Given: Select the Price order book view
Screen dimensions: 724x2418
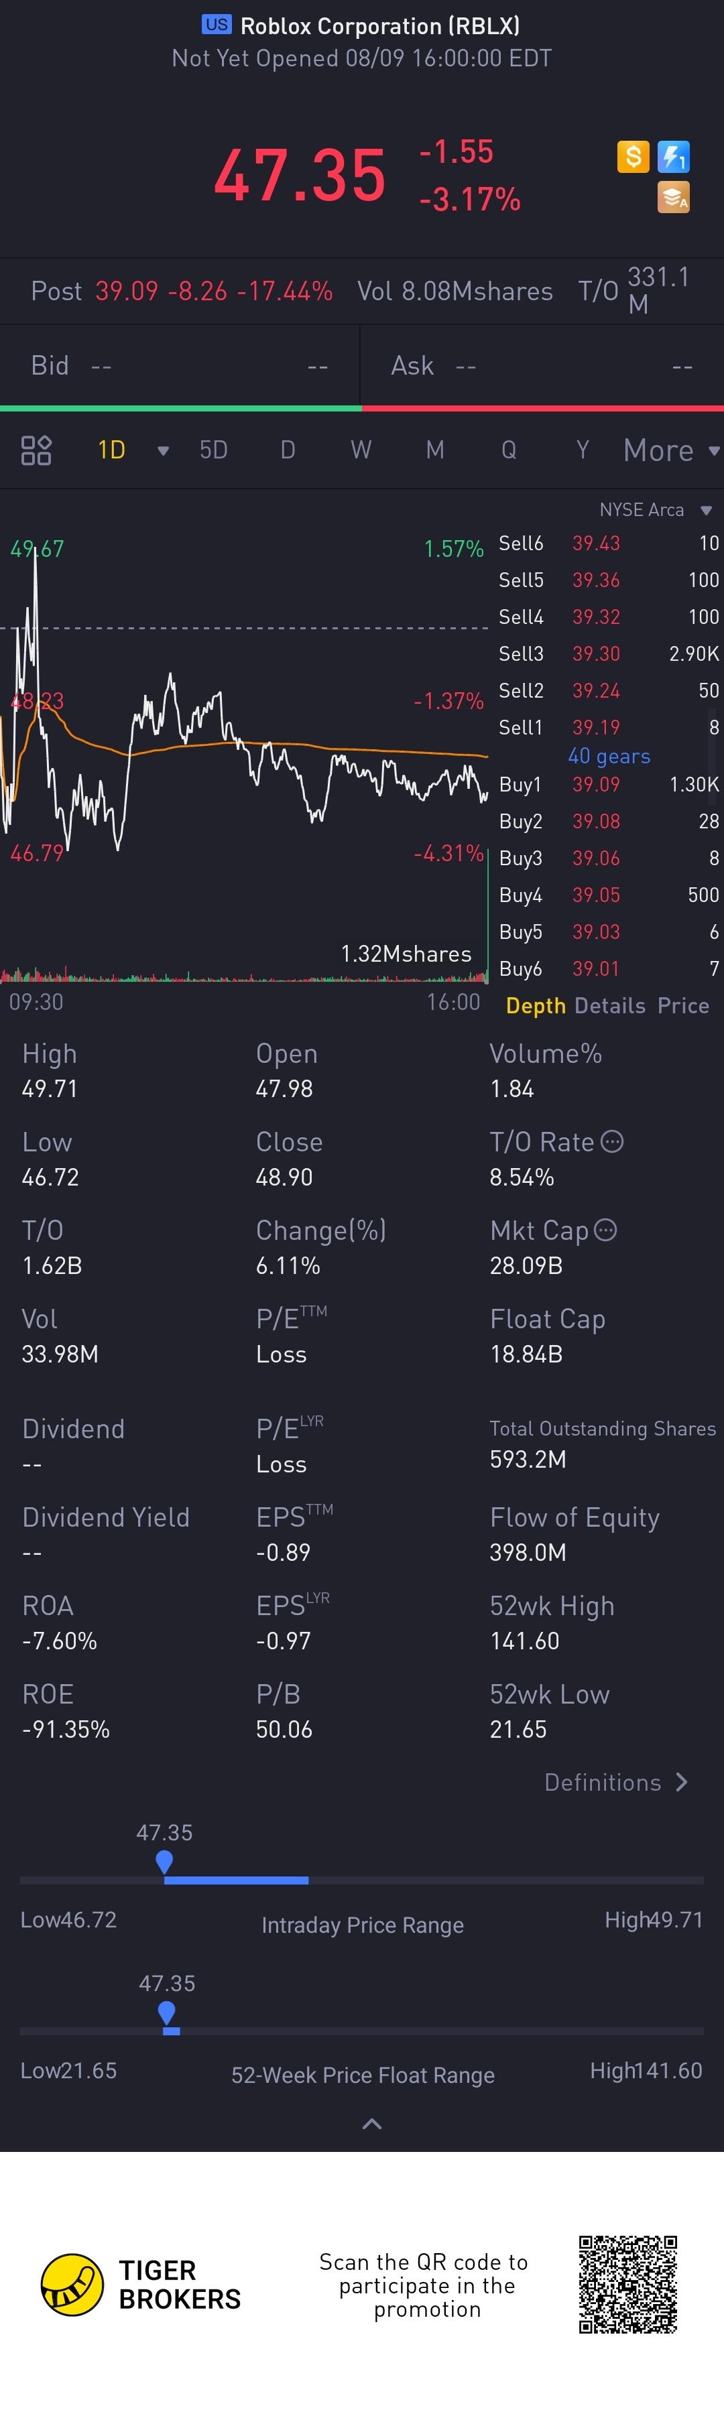Looking at the screenshot, I should point(684,1006).
